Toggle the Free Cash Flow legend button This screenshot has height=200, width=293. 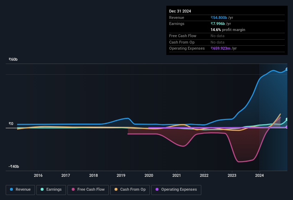click(88, 190)
